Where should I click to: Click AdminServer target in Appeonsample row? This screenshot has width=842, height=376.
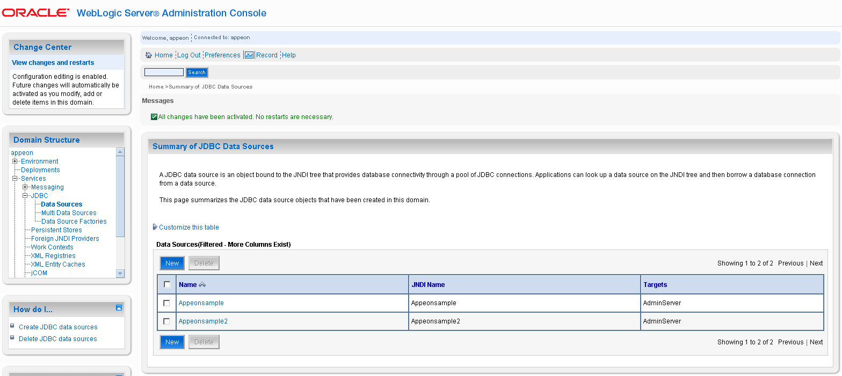click(662, 303)
